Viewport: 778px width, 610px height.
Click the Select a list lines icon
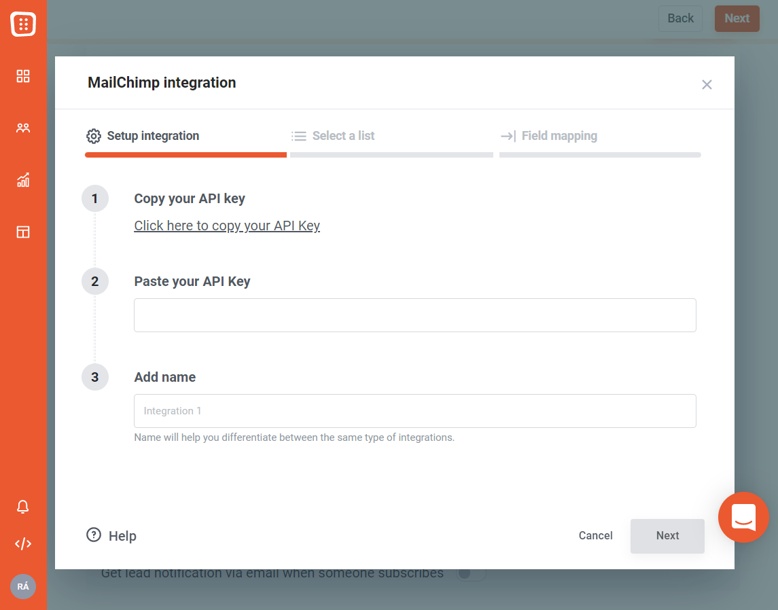coord(299,136)
